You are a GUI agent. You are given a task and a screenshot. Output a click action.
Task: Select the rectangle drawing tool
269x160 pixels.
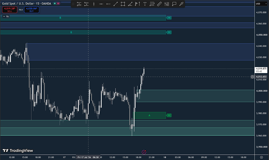click(123, 4)
